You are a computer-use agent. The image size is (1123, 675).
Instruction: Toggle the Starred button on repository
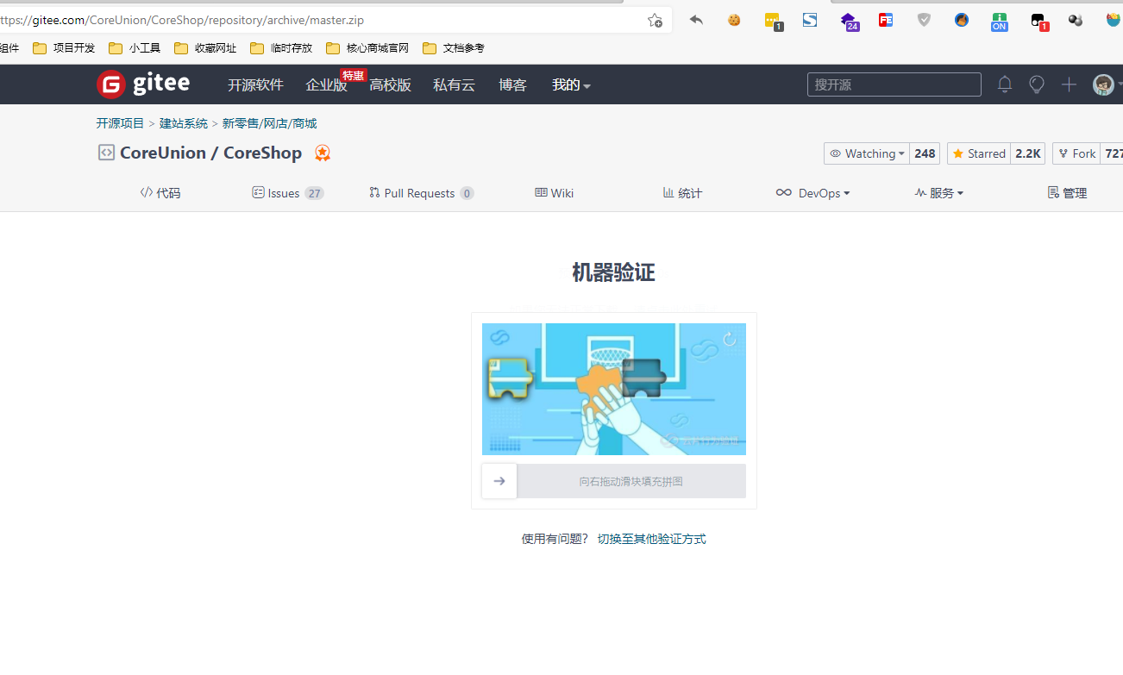pyautogui.click(x=979, y=153)
